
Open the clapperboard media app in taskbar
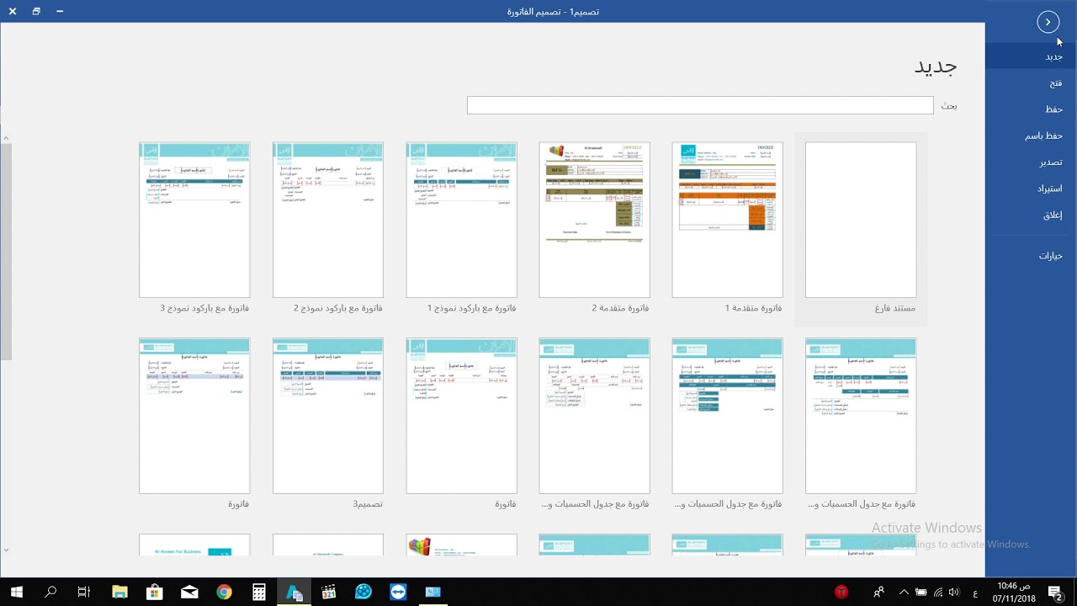pos(328,593)
